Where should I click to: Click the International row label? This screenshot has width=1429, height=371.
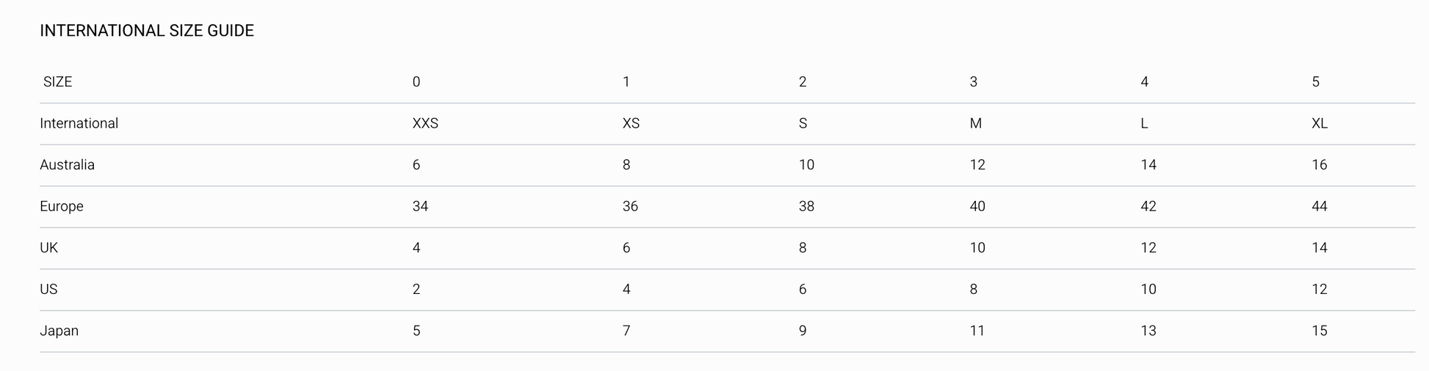click(79, 123)
